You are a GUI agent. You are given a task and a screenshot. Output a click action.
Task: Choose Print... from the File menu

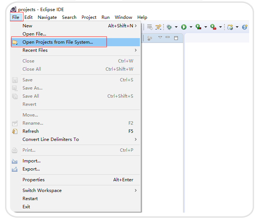(75, 150)
